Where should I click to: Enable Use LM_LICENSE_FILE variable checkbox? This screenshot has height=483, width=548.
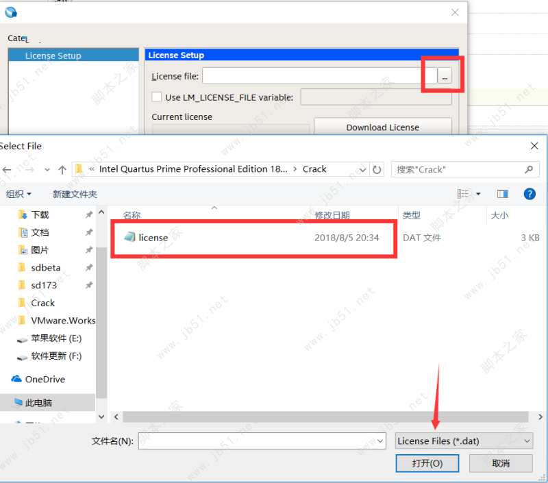pyautogui.click(x=157, y=97)
